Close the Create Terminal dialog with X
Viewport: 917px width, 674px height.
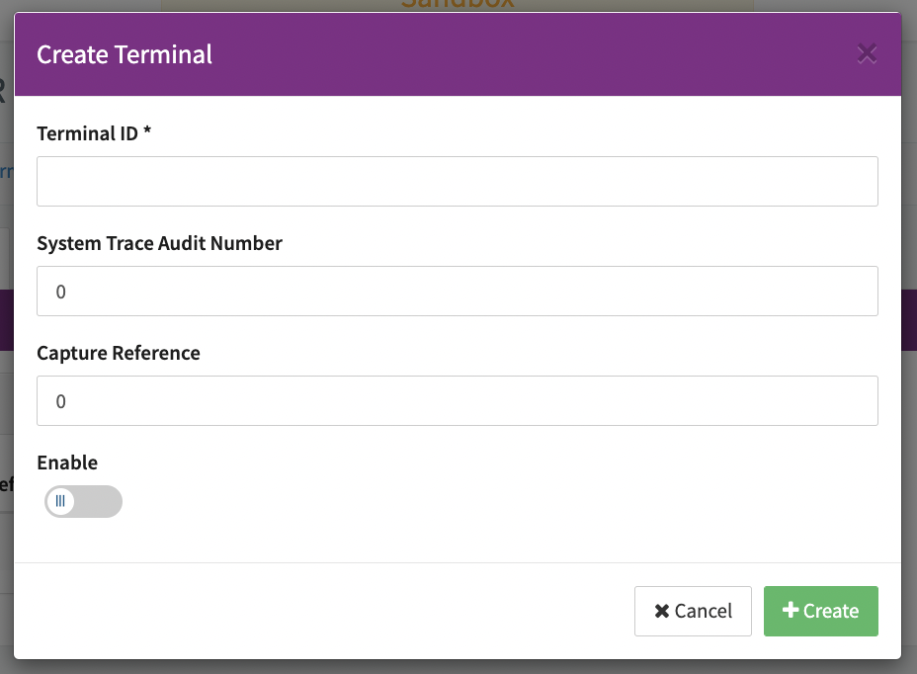click(x=867, y=54)
